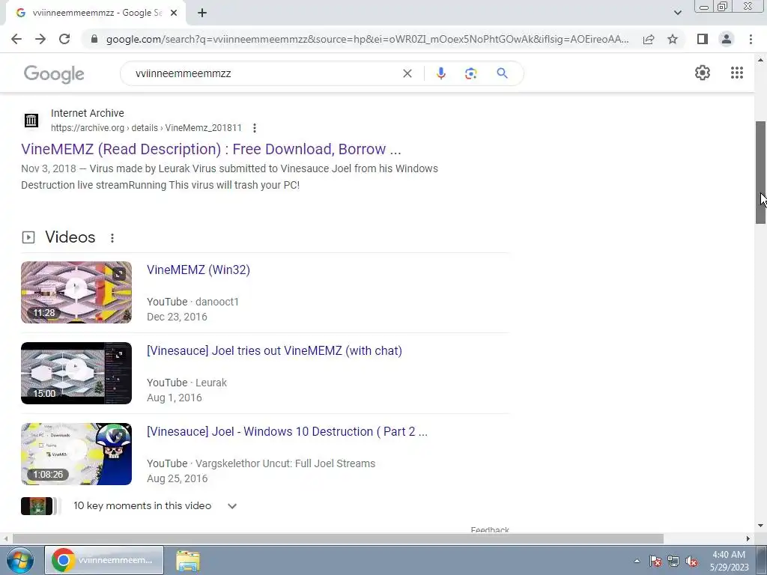Click the horizontal scroll left arrow
Image resolution: width=767 pixels, height=575 pixels.
[5, 538]
